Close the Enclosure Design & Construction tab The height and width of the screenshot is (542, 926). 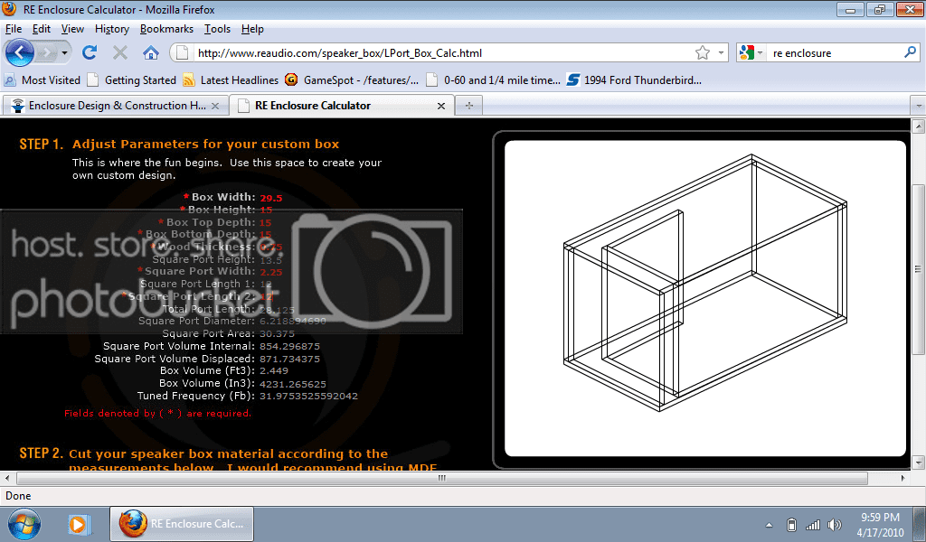(215, 107)
